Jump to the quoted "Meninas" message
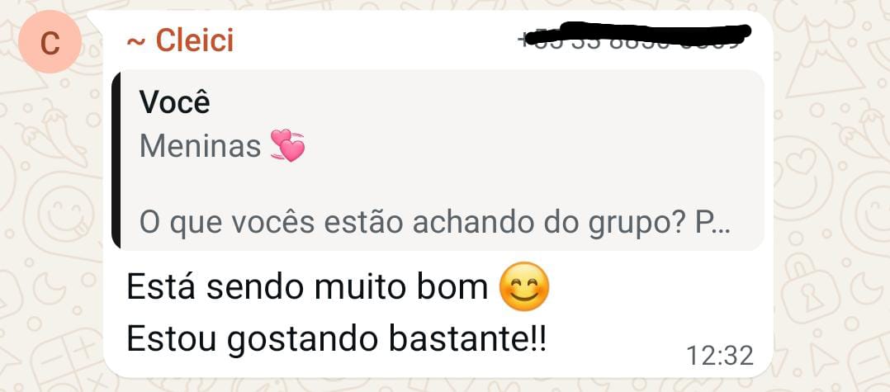890x392 pixels. [x=200, y=146]
